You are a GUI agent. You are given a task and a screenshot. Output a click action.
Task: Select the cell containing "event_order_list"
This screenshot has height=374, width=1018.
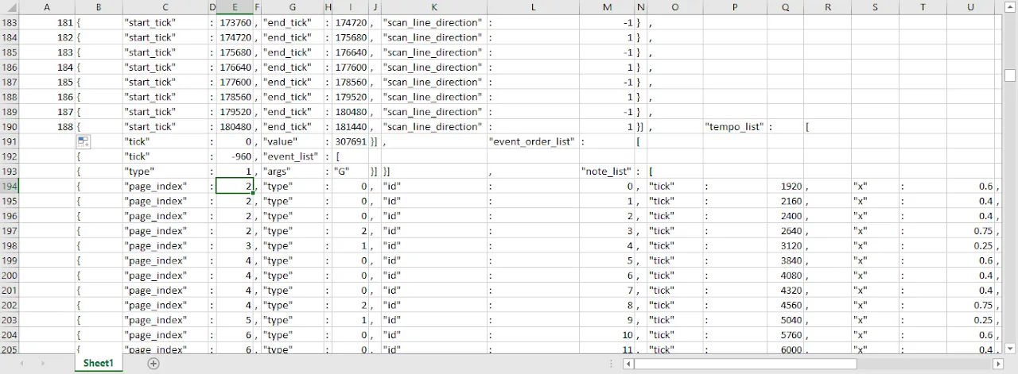point(532,142)
